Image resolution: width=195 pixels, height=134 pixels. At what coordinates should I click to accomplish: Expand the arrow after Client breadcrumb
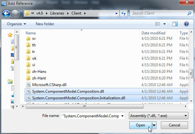pos(85,13)
